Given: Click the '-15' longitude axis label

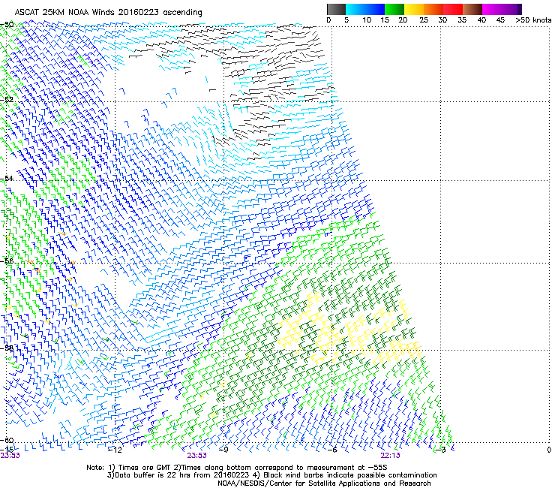Looking at the screenshot, I should [7, 450].
